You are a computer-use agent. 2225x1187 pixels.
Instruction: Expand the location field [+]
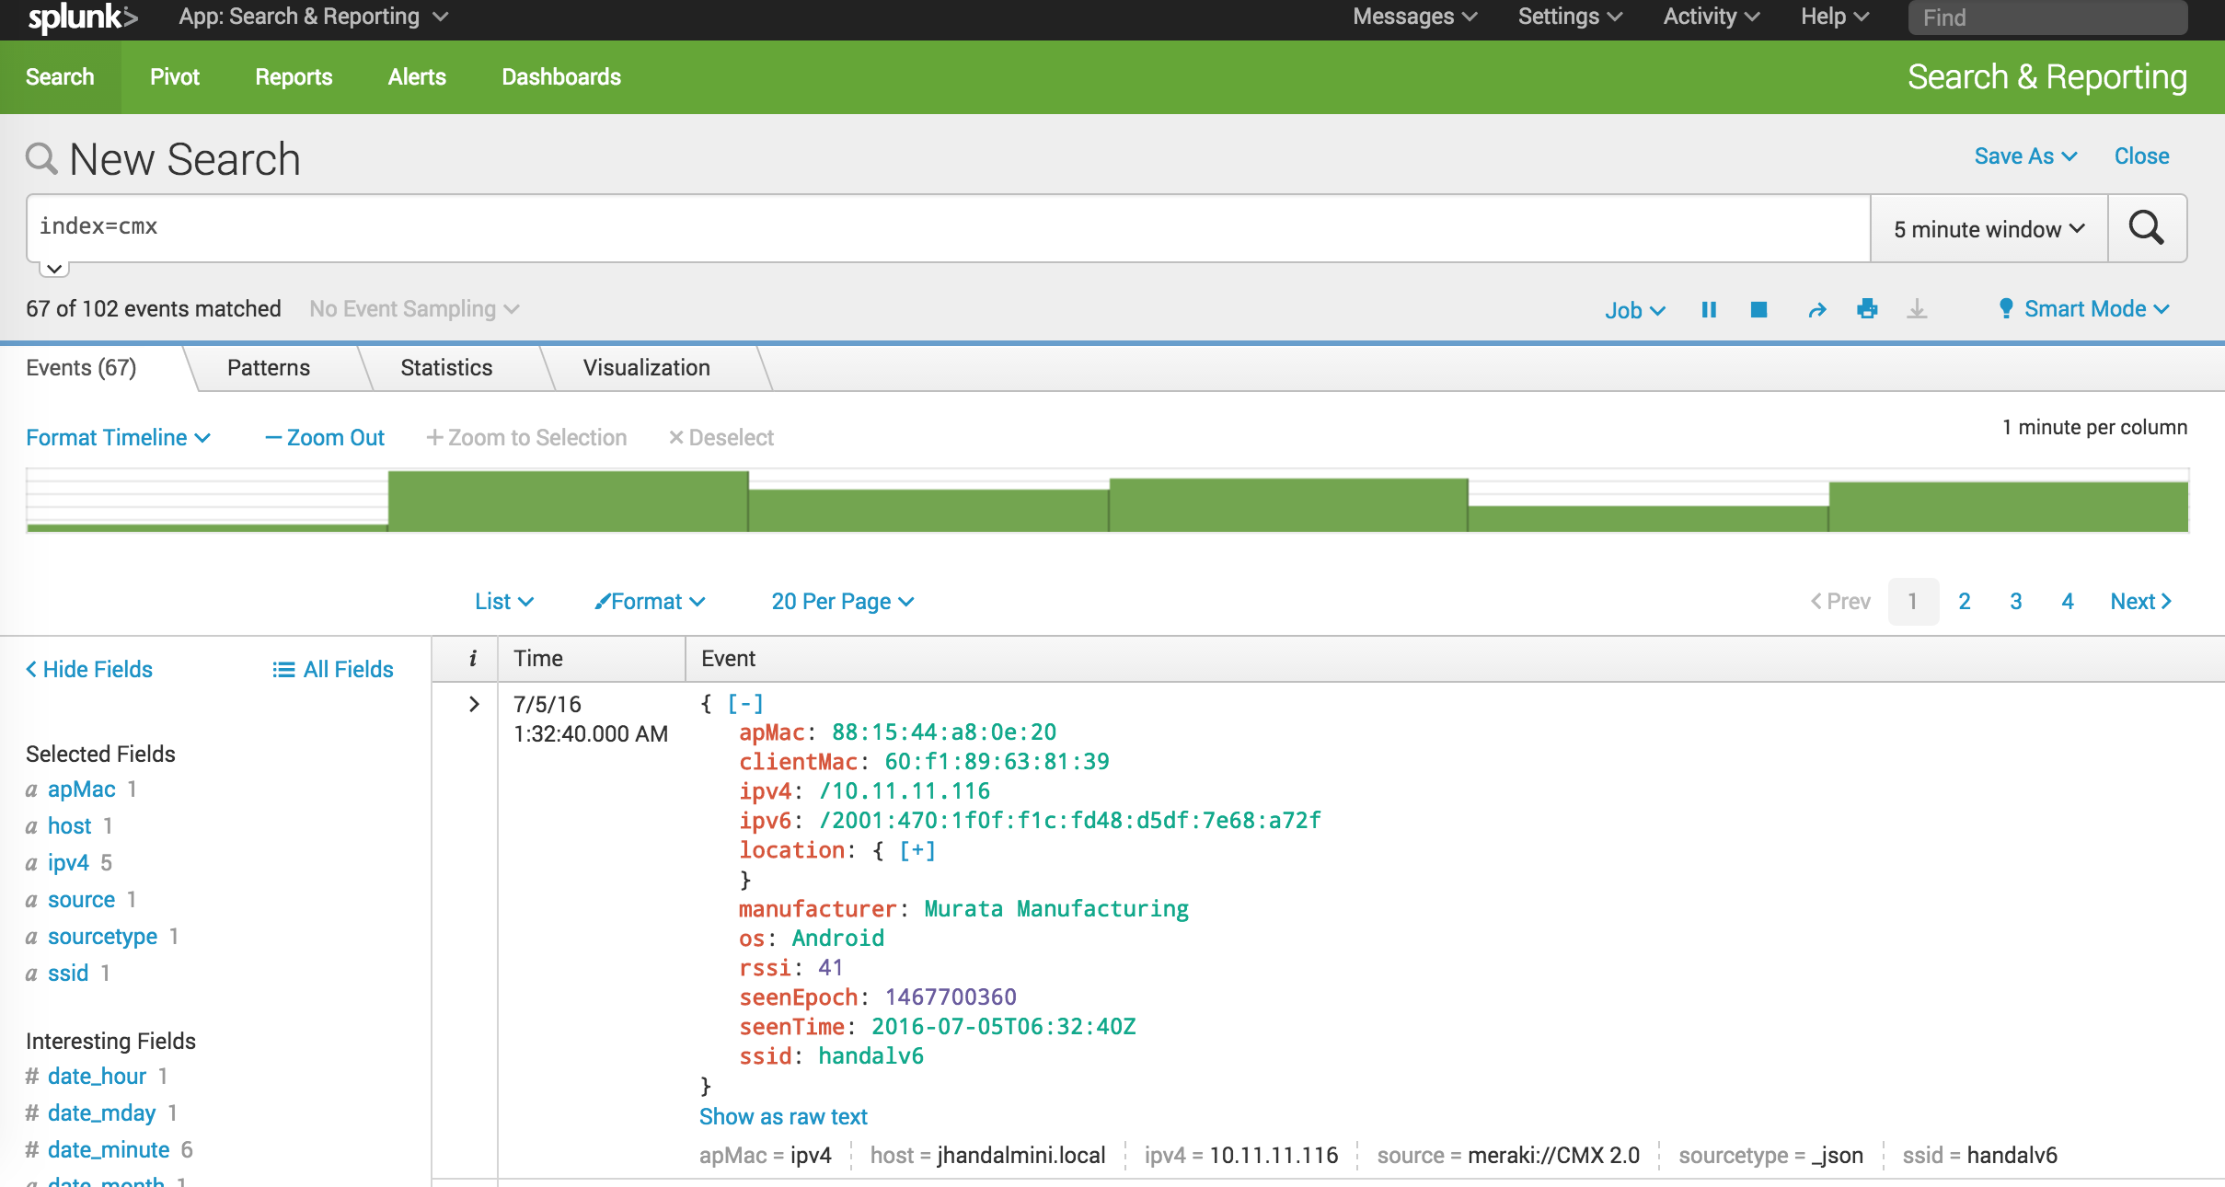coord(917,850)
